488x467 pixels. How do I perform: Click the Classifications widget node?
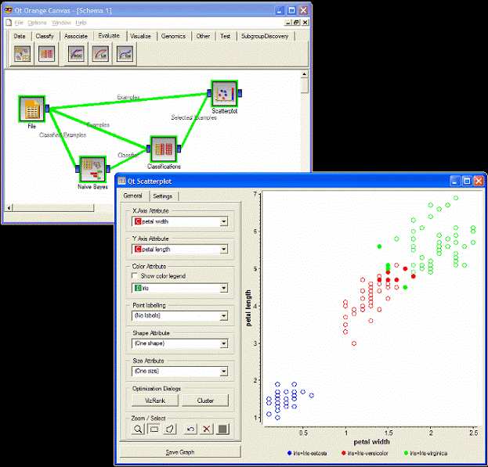[163, 149]
